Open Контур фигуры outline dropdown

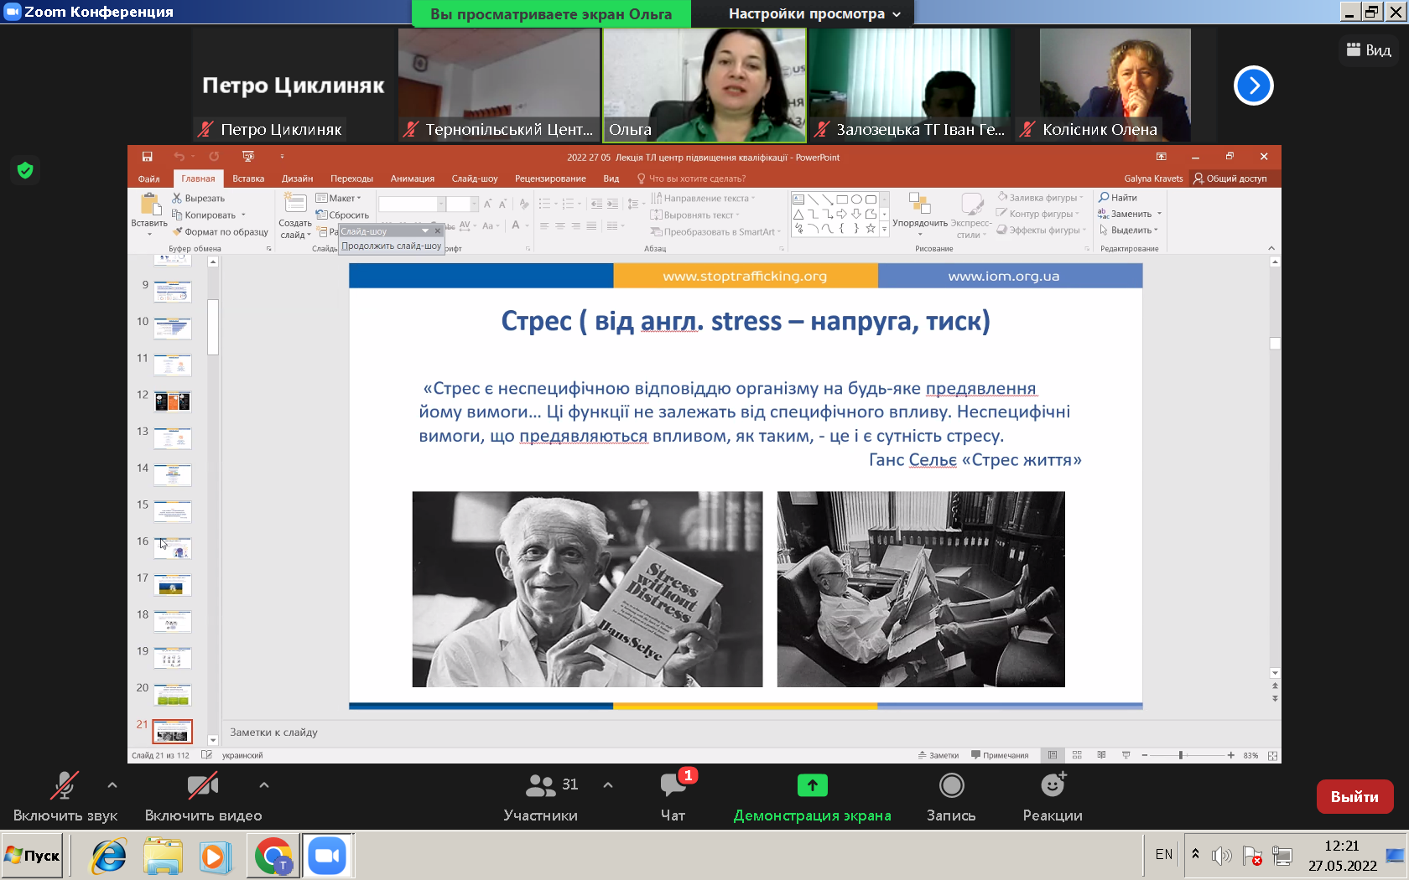1037,214
